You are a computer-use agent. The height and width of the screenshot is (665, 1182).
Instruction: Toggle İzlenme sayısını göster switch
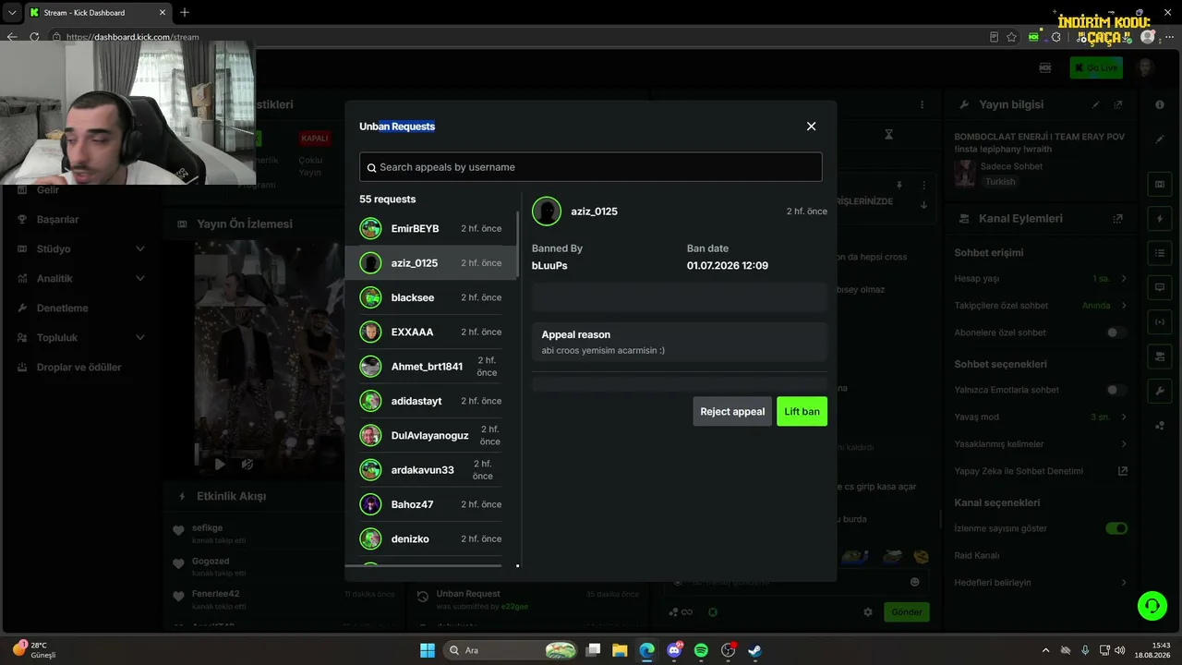click(x=1116, y=528)
